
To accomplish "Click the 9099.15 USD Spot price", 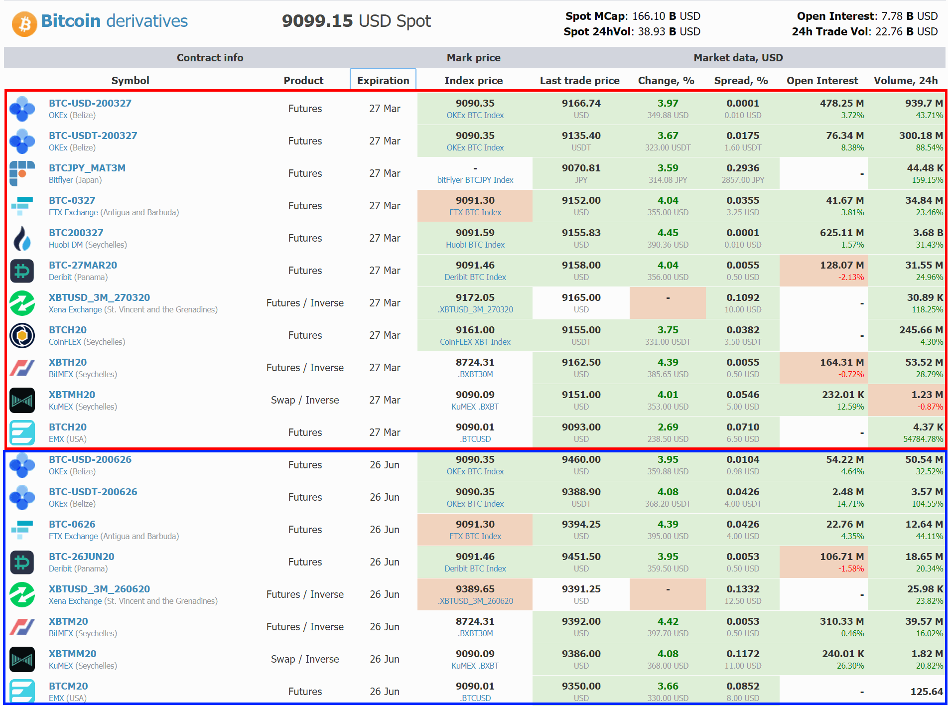I will click(356, 21).
